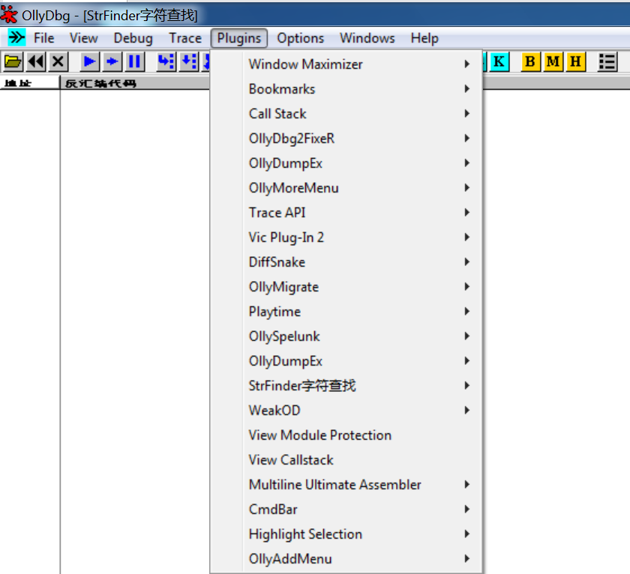Expand the DiffSnake submenu
Image resolution: width=630 pixels, height=574 pixels.
[x=346, y=262]
